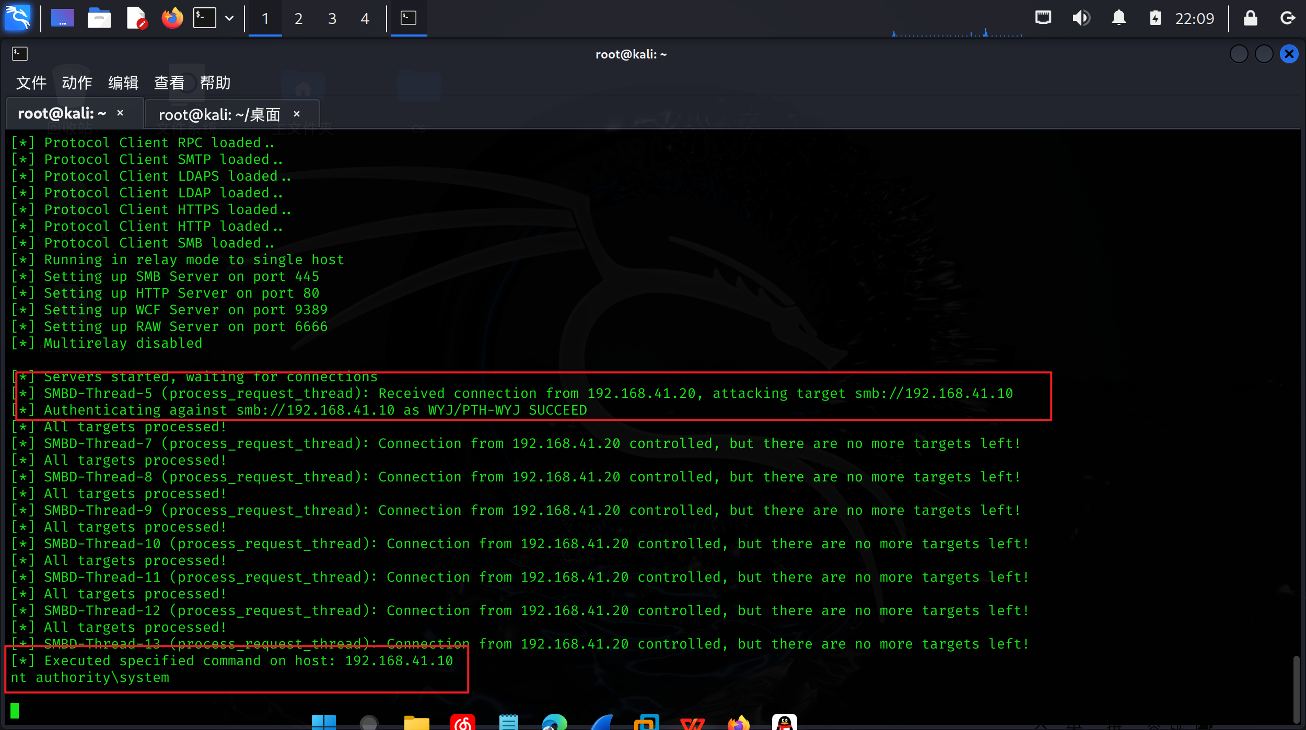Screen dimensions: 1306x730
Task: Click the terminal vertical scrollbar
Action: coord(1296,688)
